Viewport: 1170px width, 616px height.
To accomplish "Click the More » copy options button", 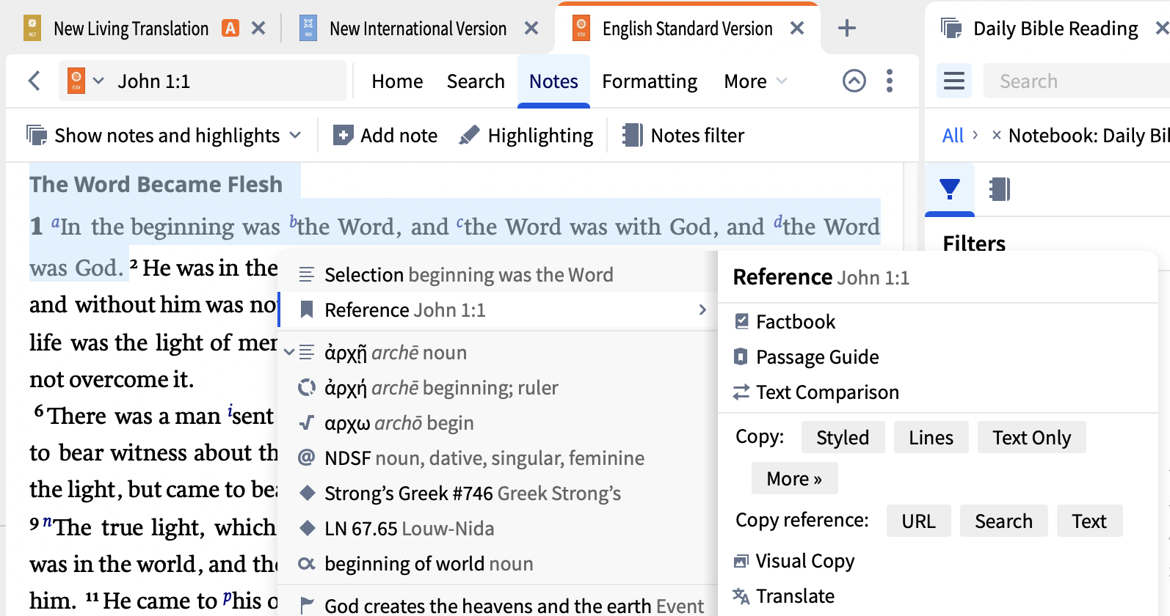I will click(x=794, y=479).
